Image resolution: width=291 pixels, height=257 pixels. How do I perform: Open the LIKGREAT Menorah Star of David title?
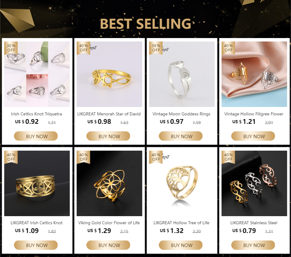pos(109,114)
